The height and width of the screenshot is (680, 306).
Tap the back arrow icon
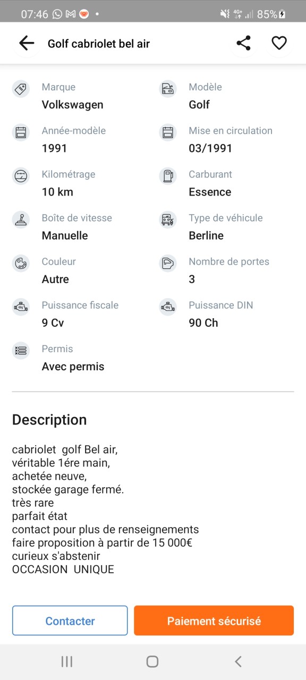[27, 43]
